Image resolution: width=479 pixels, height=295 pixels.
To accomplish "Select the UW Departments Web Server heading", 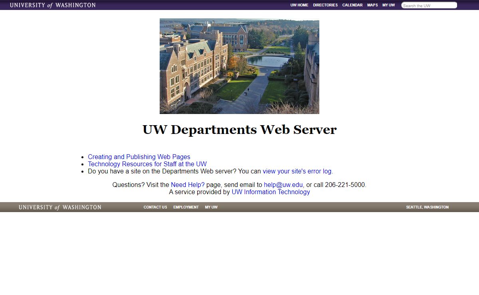I will point(239,130).
